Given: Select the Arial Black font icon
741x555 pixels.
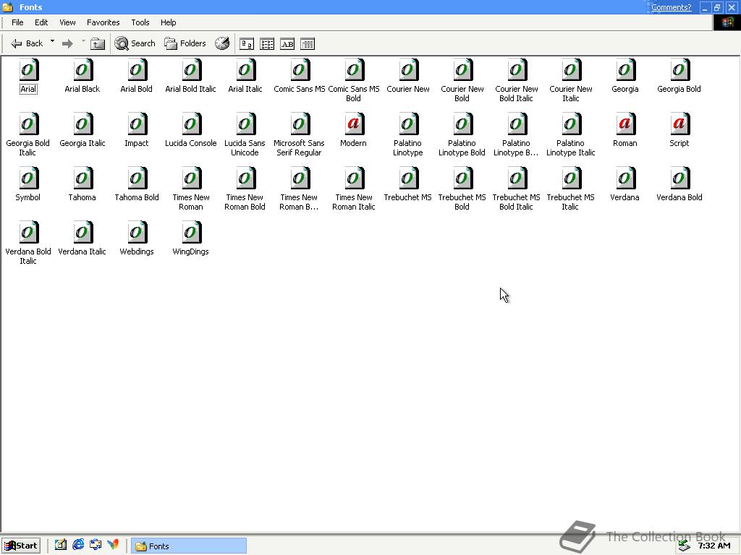Looking at the screenshot, I should pyautogui.click(x=82, y=70).
